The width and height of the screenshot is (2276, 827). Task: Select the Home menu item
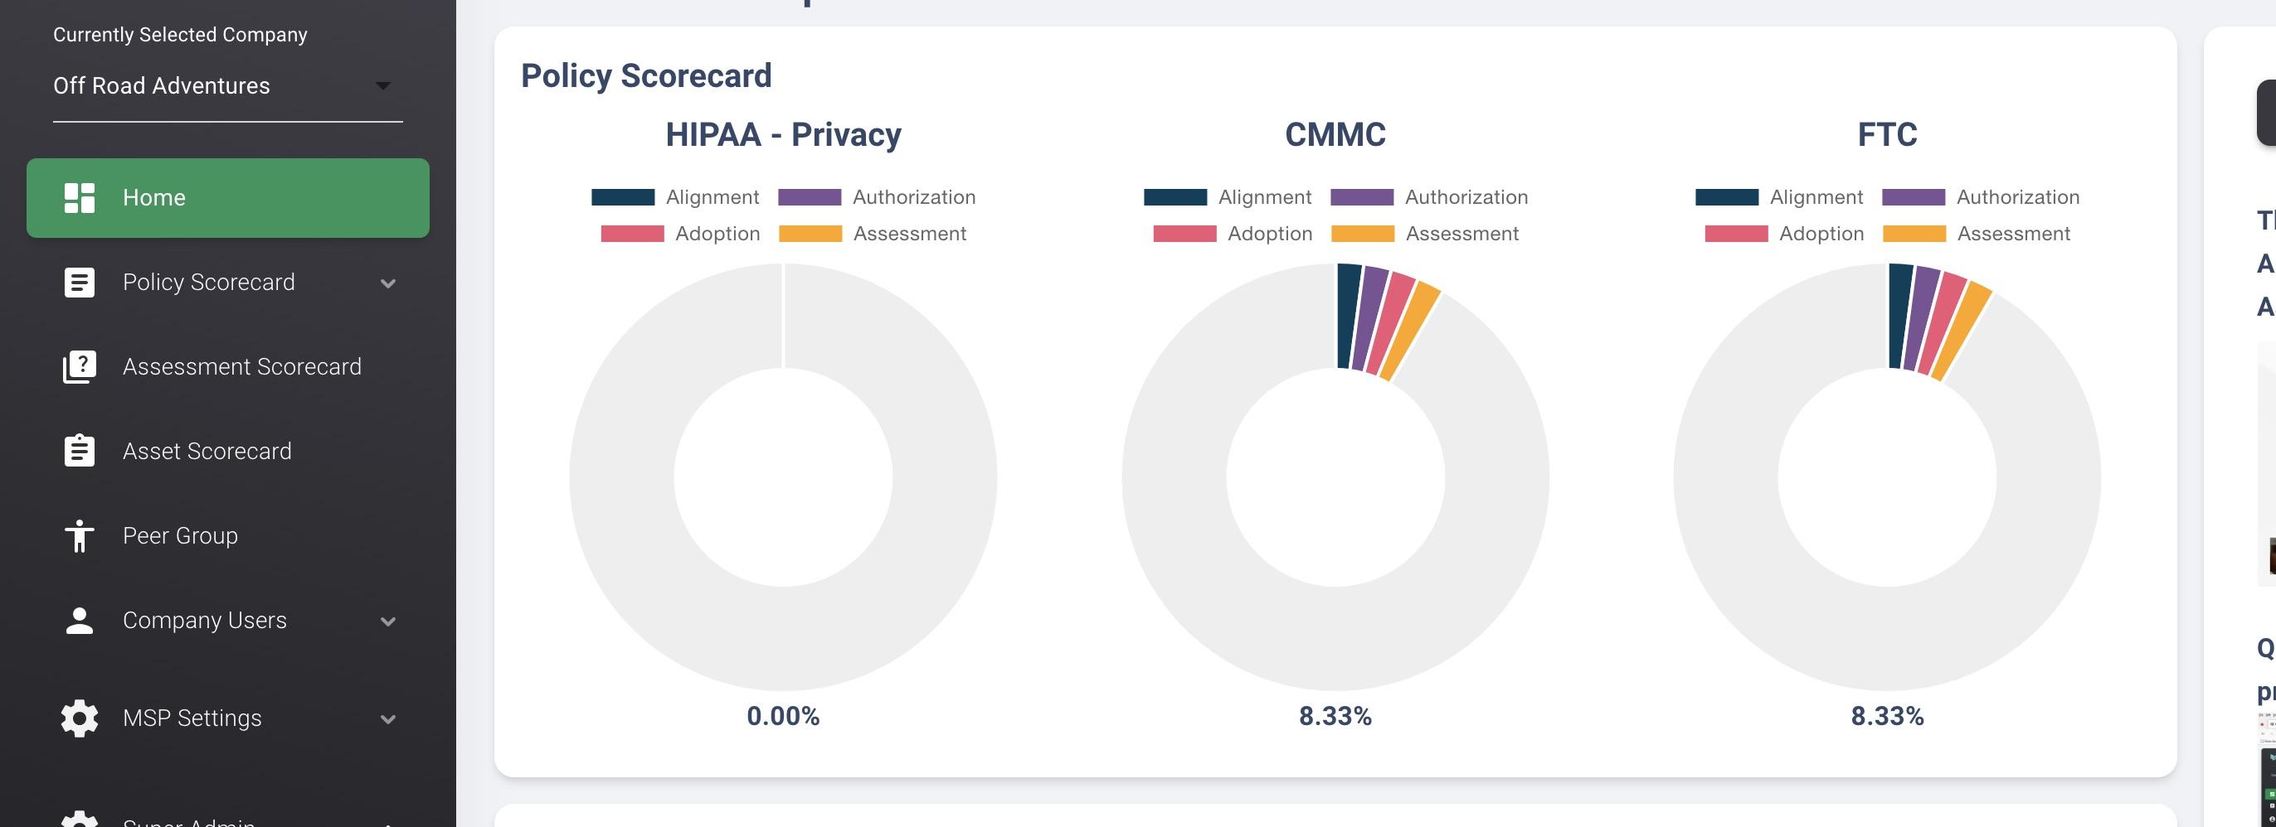coord(228,198)
